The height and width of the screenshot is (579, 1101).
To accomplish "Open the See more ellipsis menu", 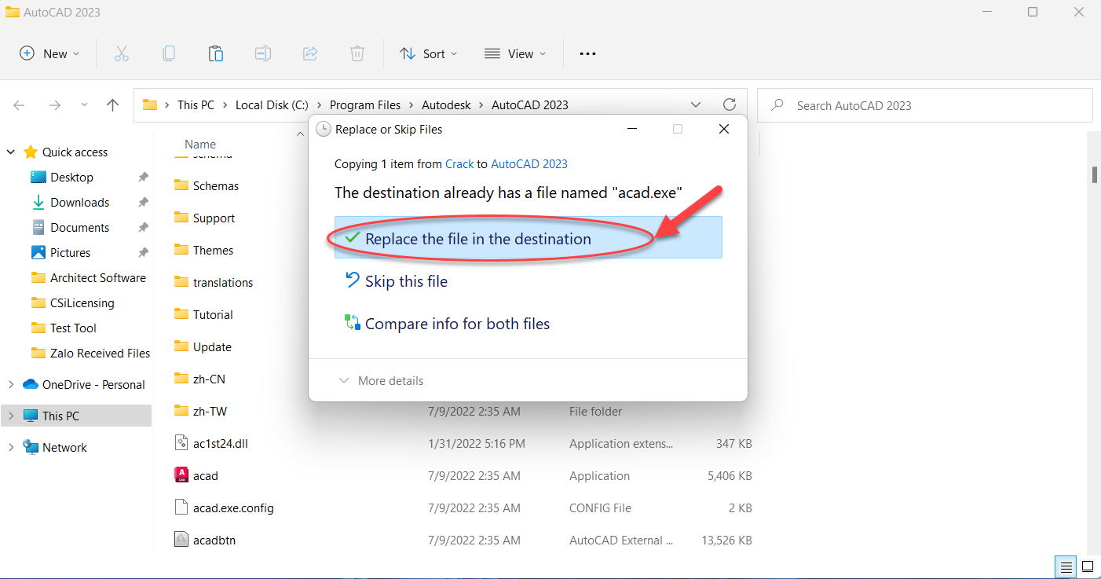I will (x=587, y=53).
